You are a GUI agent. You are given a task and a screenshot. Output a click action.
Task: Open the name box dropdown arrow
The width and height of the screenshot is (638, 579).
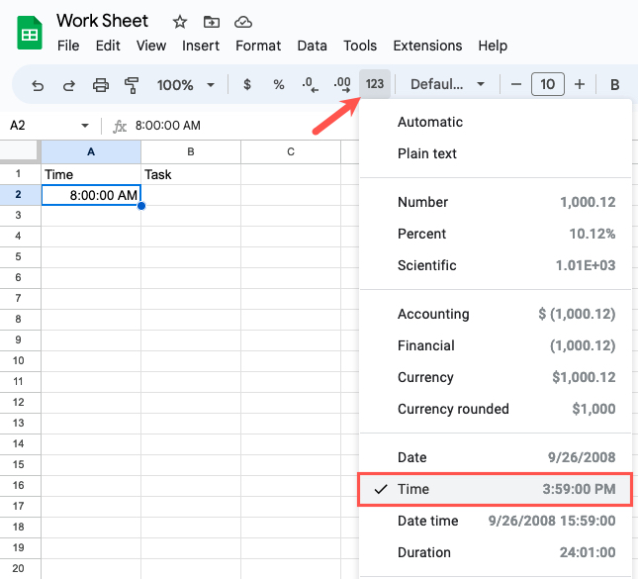pos(85,127)
